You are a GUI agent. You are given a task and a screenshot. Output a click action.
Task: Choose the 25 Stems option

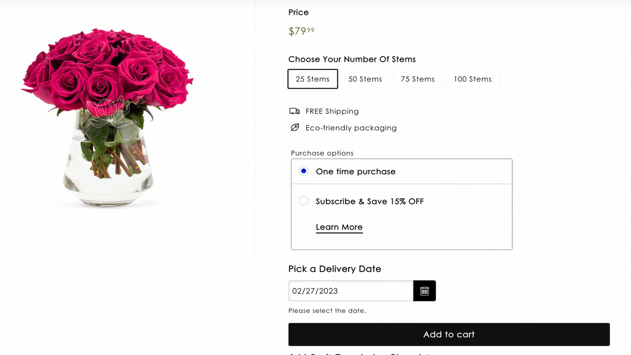click(x=313, y=79)
